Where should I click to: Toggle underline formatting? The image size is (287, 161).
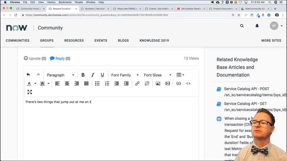click(102, 75)
